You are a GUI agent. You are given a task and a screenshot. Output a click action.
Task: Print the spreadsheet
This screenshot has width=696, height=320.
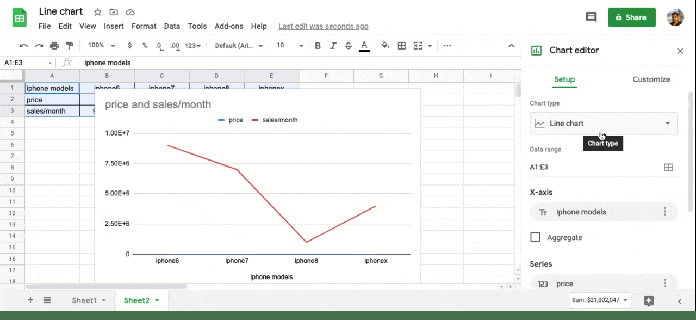54,46
